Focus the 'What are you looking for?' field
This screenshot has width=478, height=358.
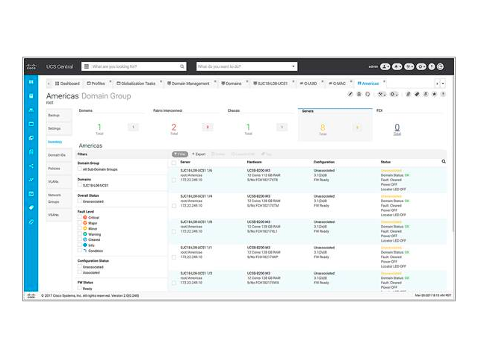[134, 66]
